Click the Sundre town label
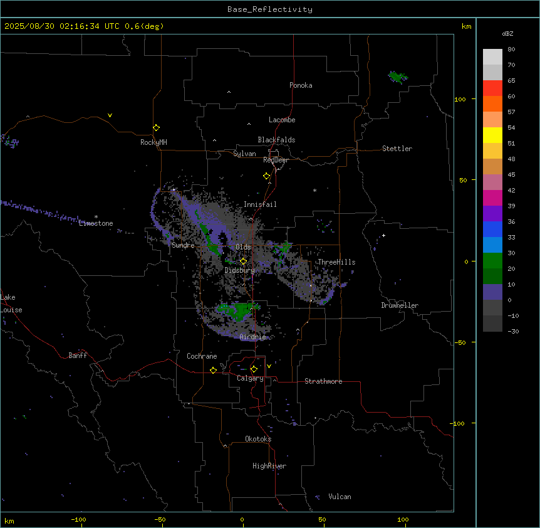This screenshot has width=540, height=528. click(x=183, y=245)
